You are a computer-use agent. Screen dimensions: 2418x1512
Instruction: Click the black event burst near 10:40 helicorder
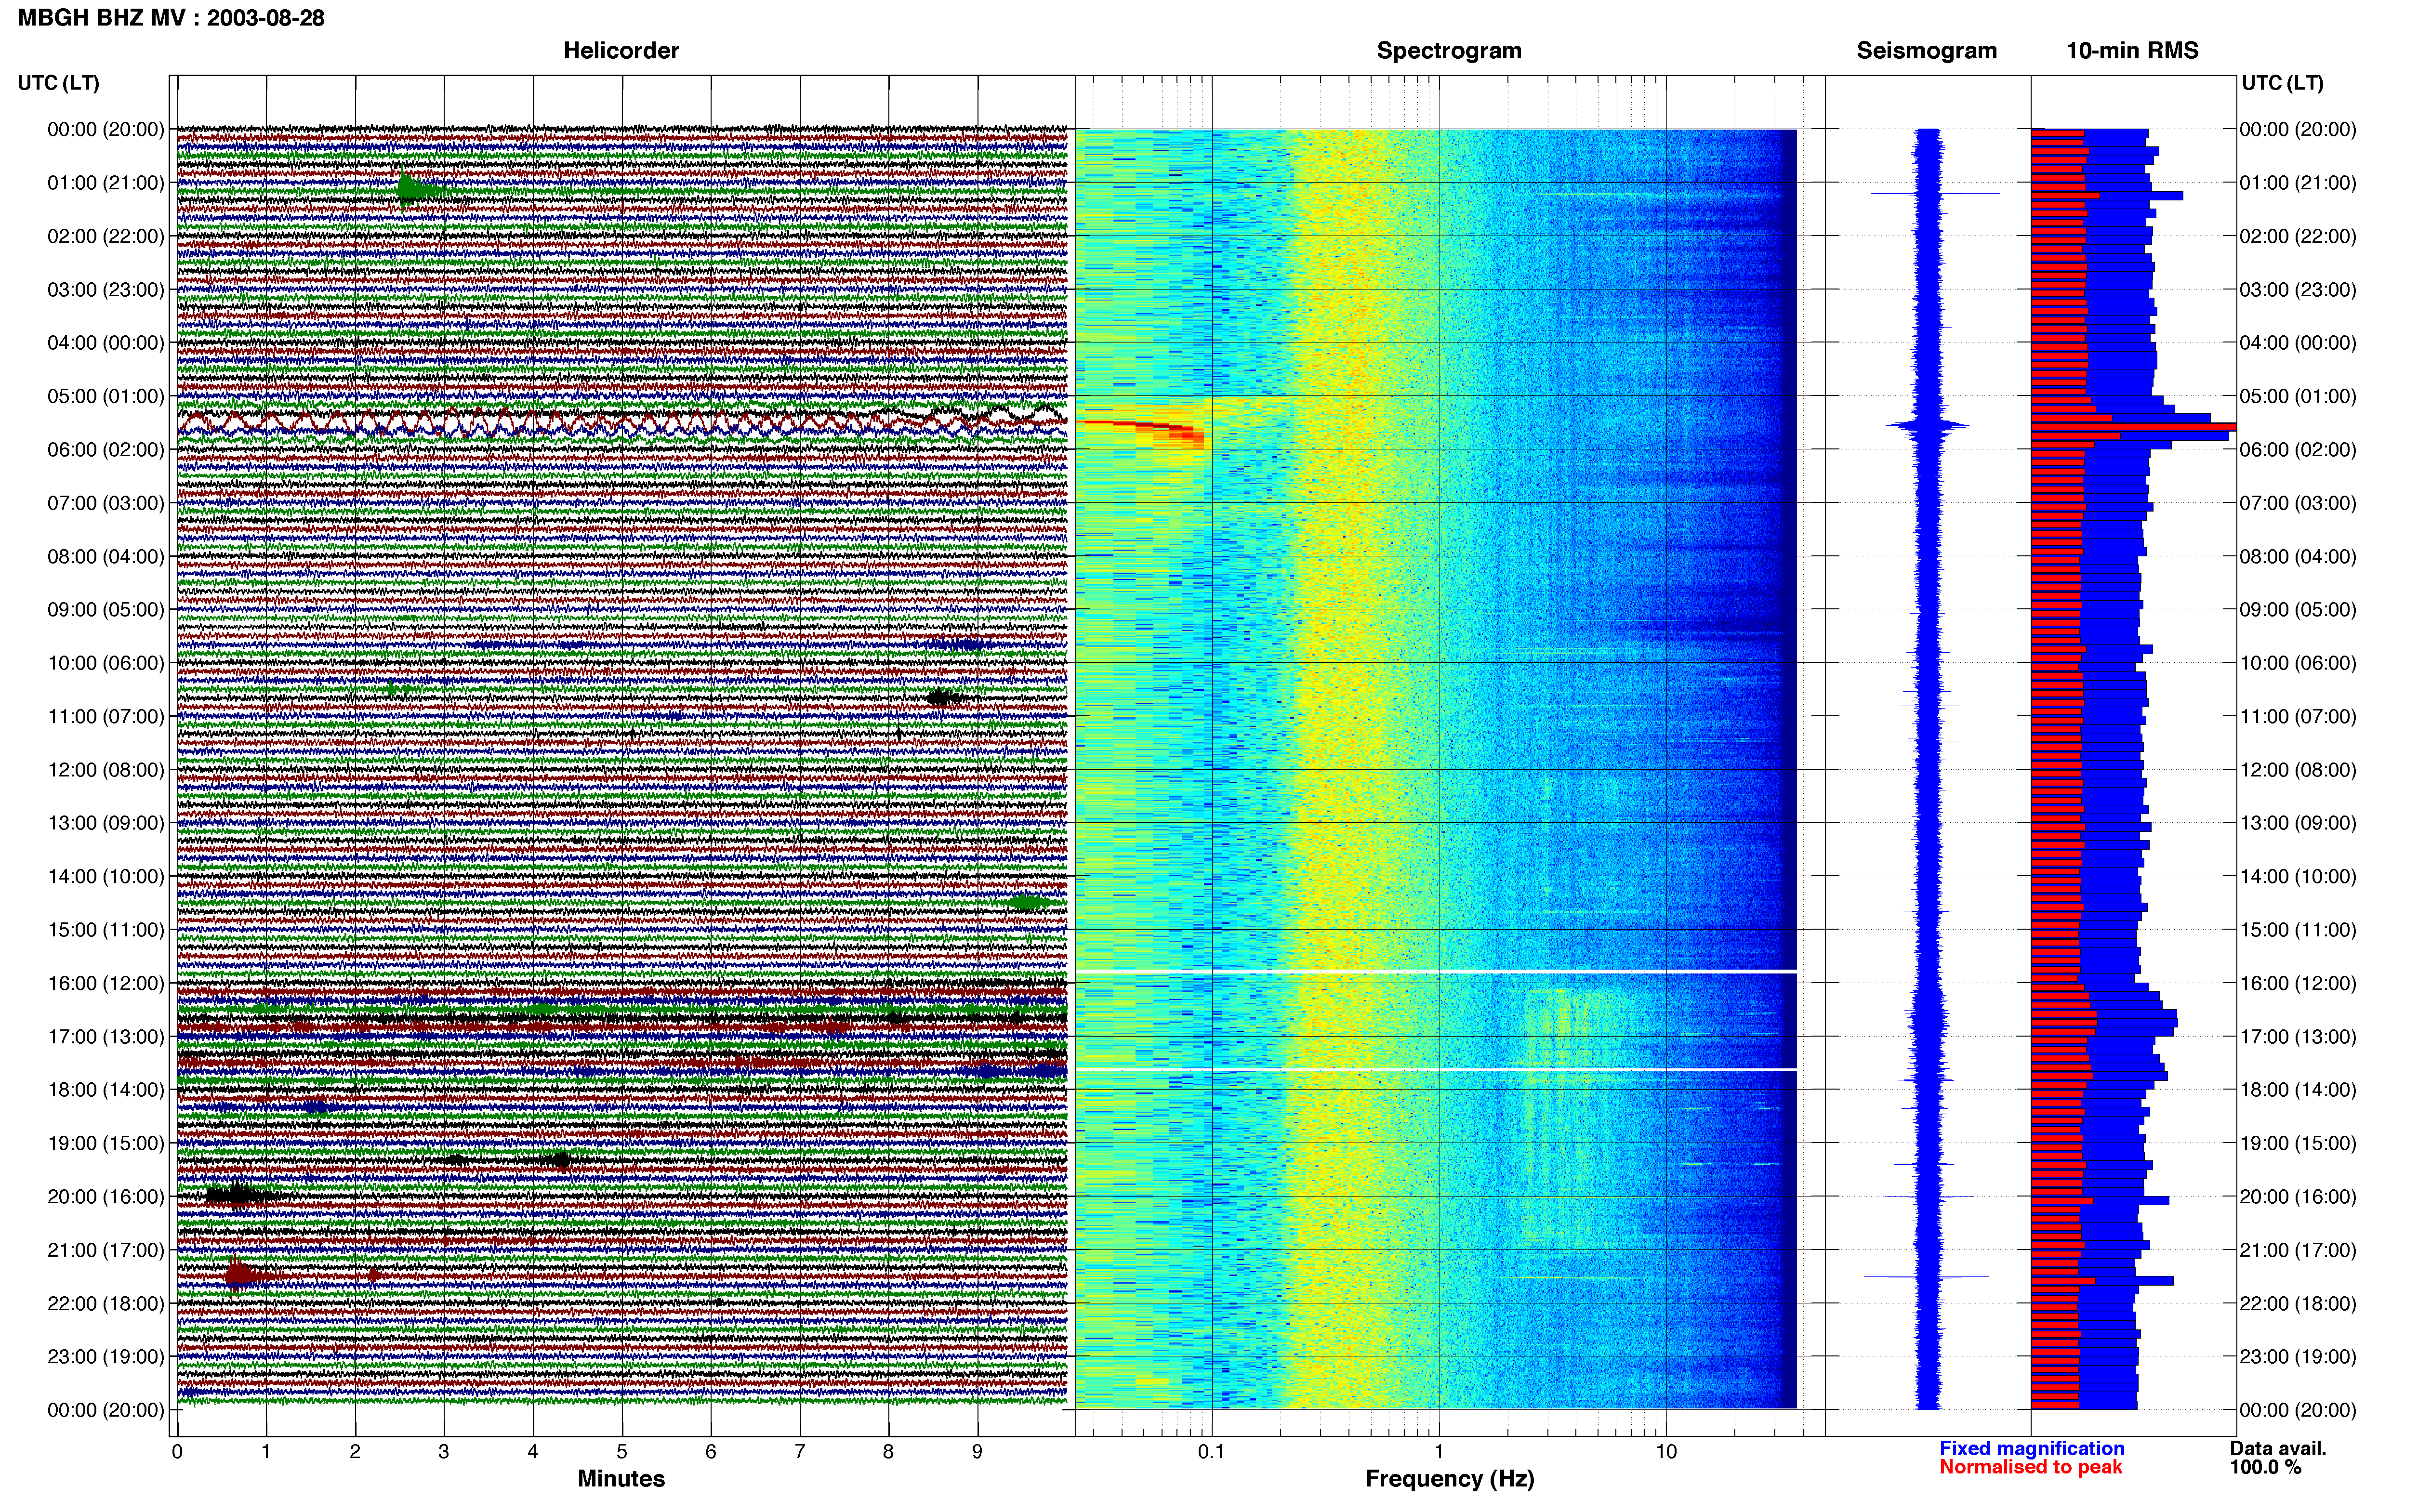coord(943,698)
